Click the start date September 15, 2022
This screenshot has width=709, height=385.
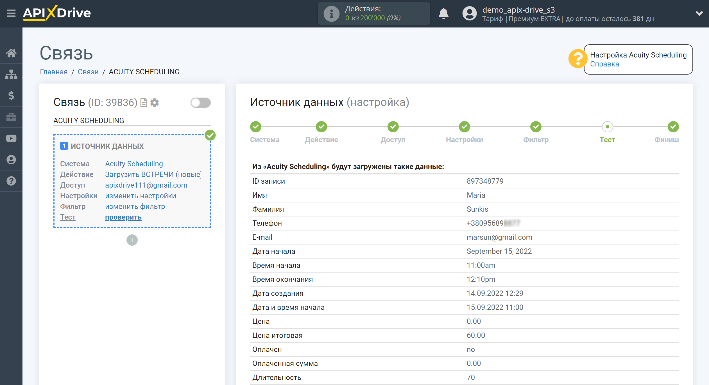click(x=499, y=251)
